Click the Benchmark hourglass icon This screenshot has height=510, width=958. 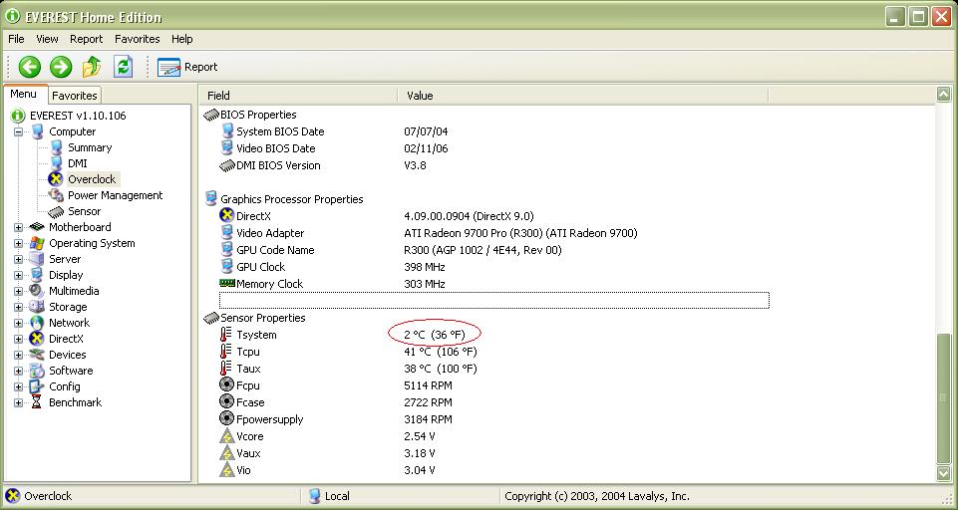coord(37,401)
